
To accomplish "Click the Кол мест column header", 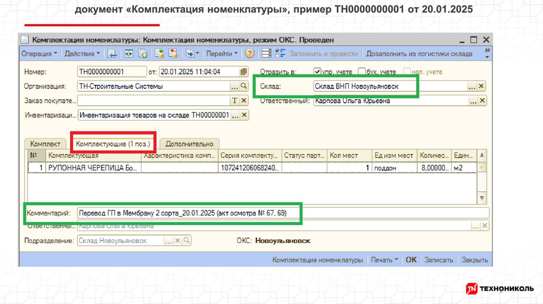I will [x=349, y=156].
